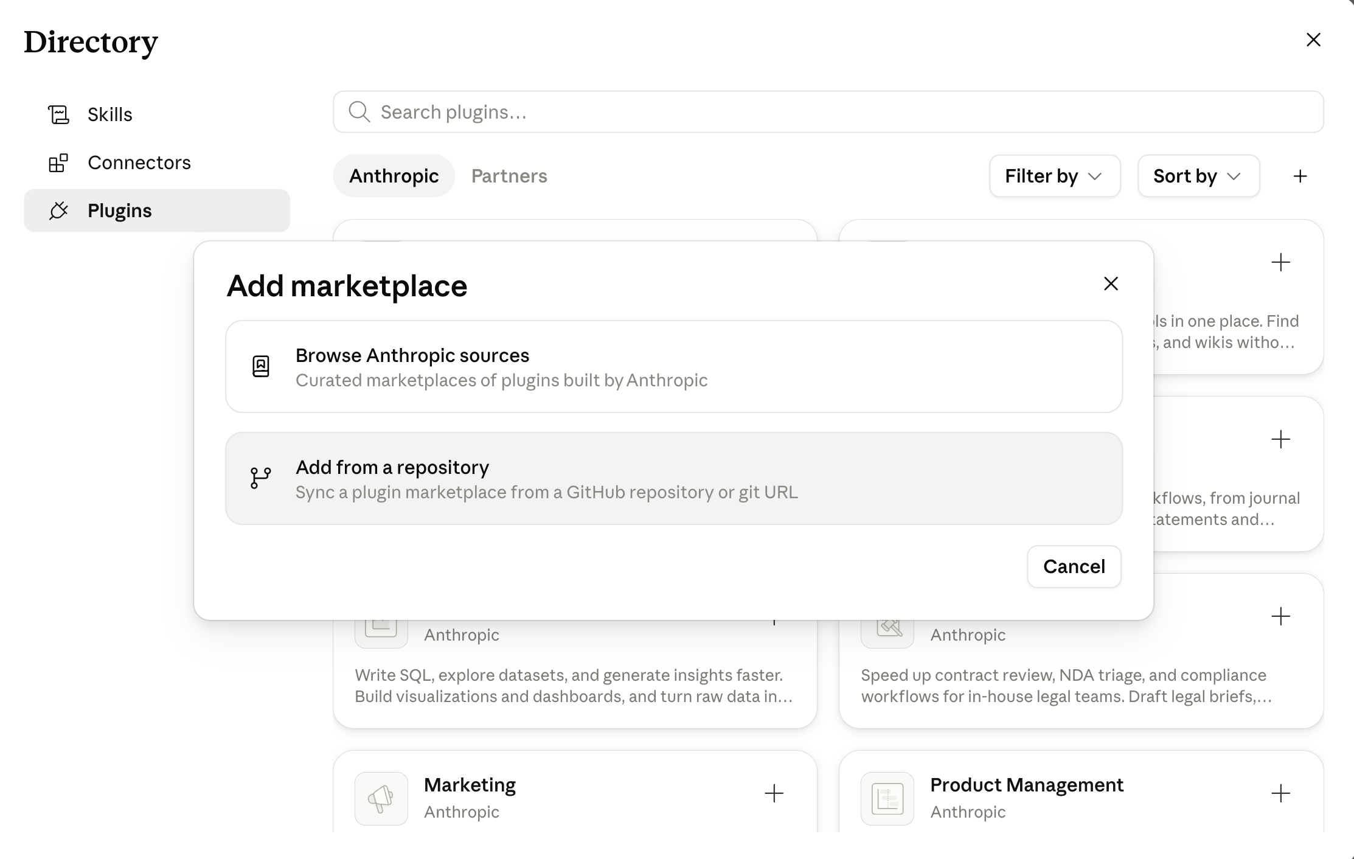The image size is (1354, 859).
Task: Open the Connectors section in sidebar
Action: coord(157,162)
